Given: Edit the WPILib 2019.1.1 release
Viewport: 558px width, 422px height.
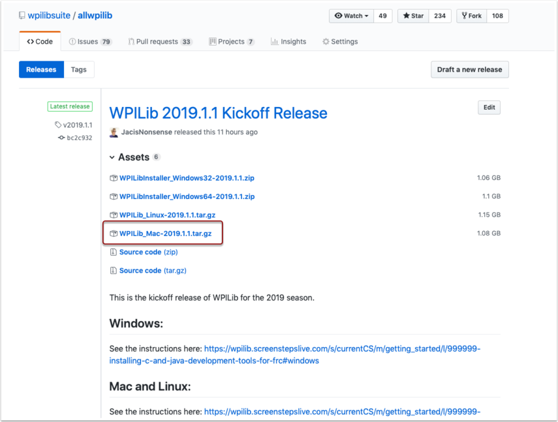Looking at the screenshot, I should tap(489, 108).
